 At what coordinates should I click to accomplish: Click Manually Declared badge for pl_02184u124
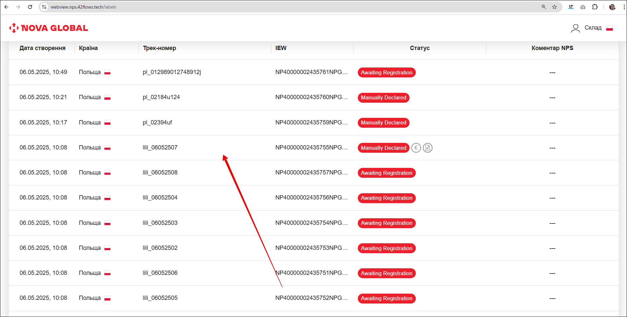(384, 98)
